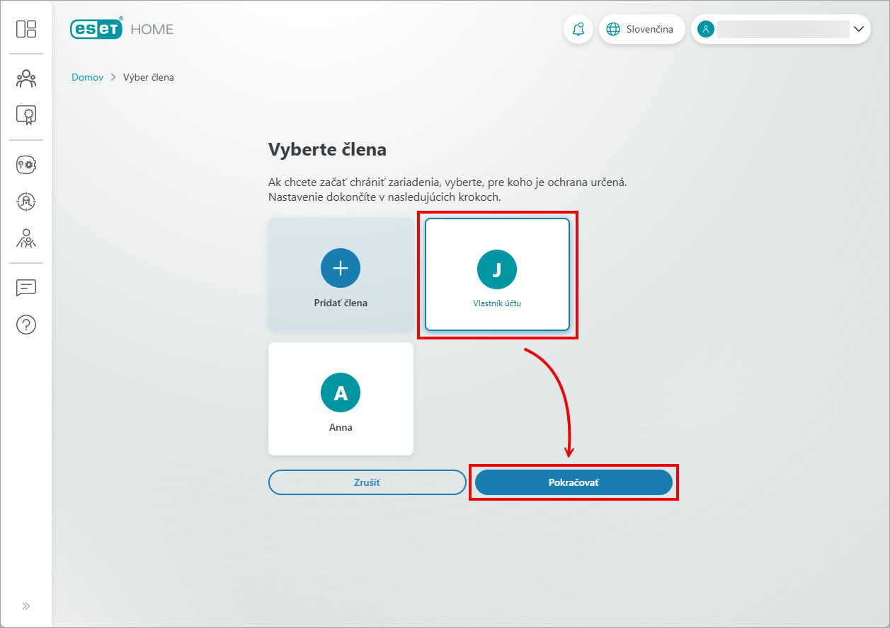890x628 pixels.
Task: Select the Vlastník účtu member card
Action: pos(497,274)
